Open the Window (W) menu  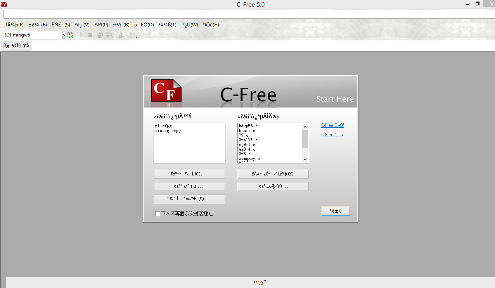189,25
